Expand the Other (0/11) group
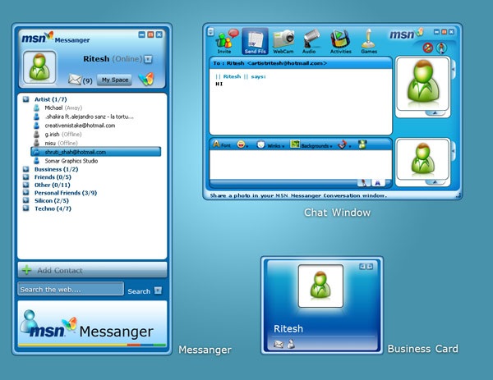493x380 pixels. (25, 185)
